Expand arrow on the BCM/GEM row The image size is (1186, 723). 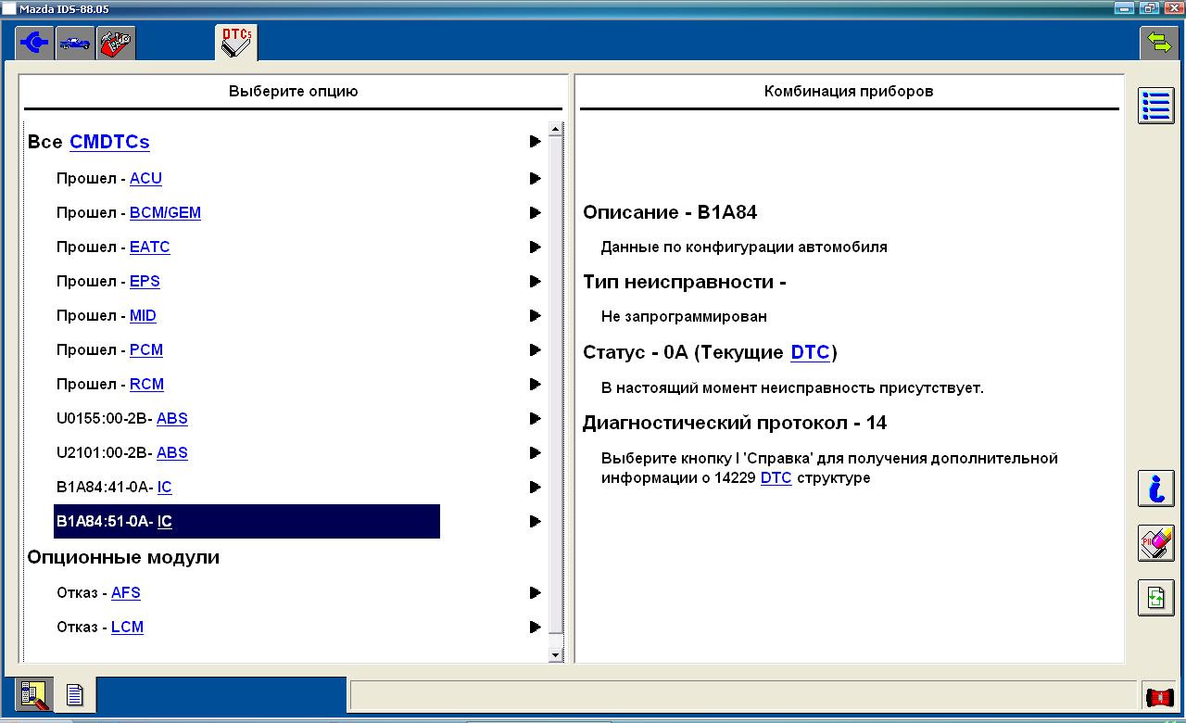click(535, 212)
